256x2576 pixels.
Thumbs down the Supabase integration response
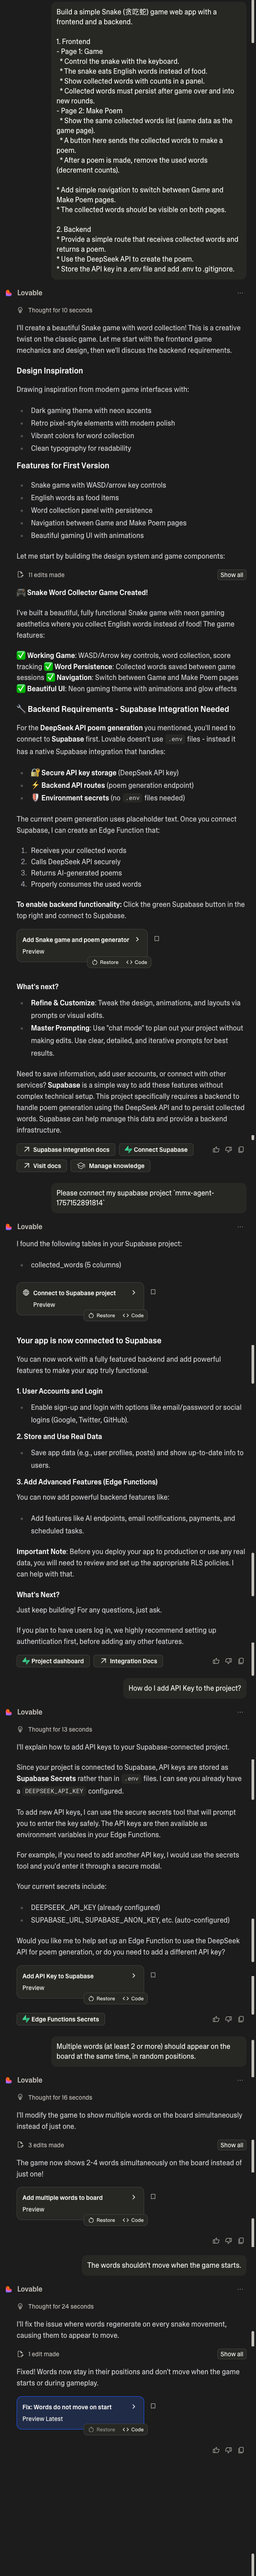229,1149
